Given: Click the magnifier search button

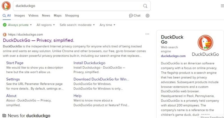Looking at the screenshot, I should point(145,6).
